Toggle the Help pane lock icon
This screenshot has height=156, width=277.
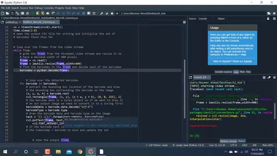[268, 19]
